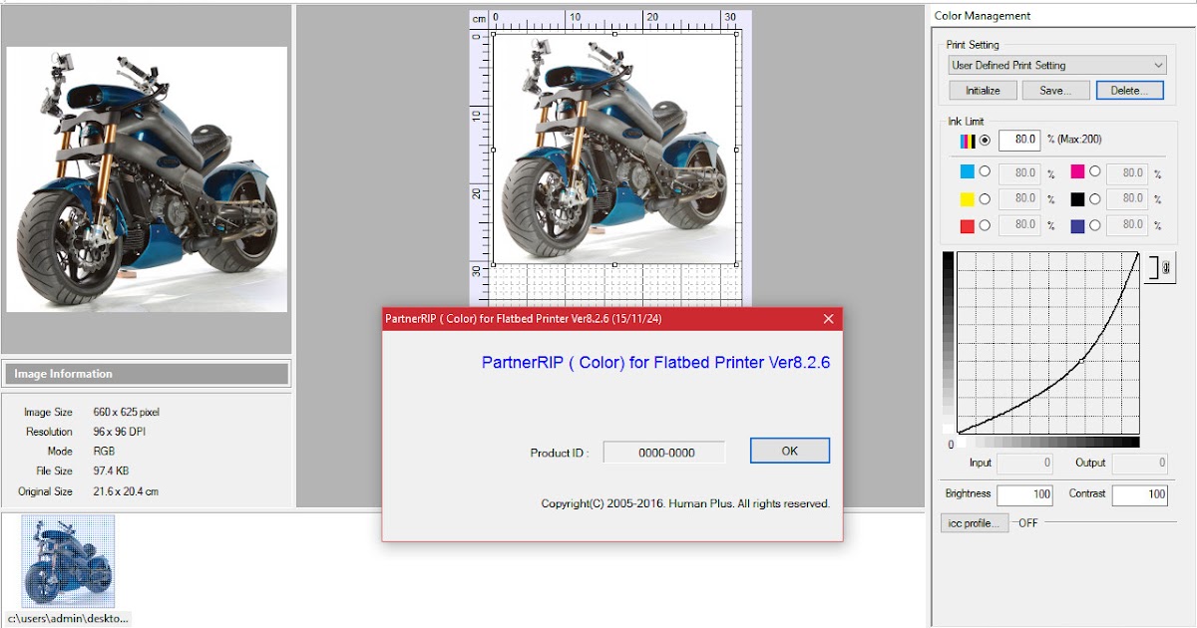Image resolution: width=1197 pixels, height=628 pixels.
Task: Select the dark blue ink limit radio button
Action: (1094, 225)
